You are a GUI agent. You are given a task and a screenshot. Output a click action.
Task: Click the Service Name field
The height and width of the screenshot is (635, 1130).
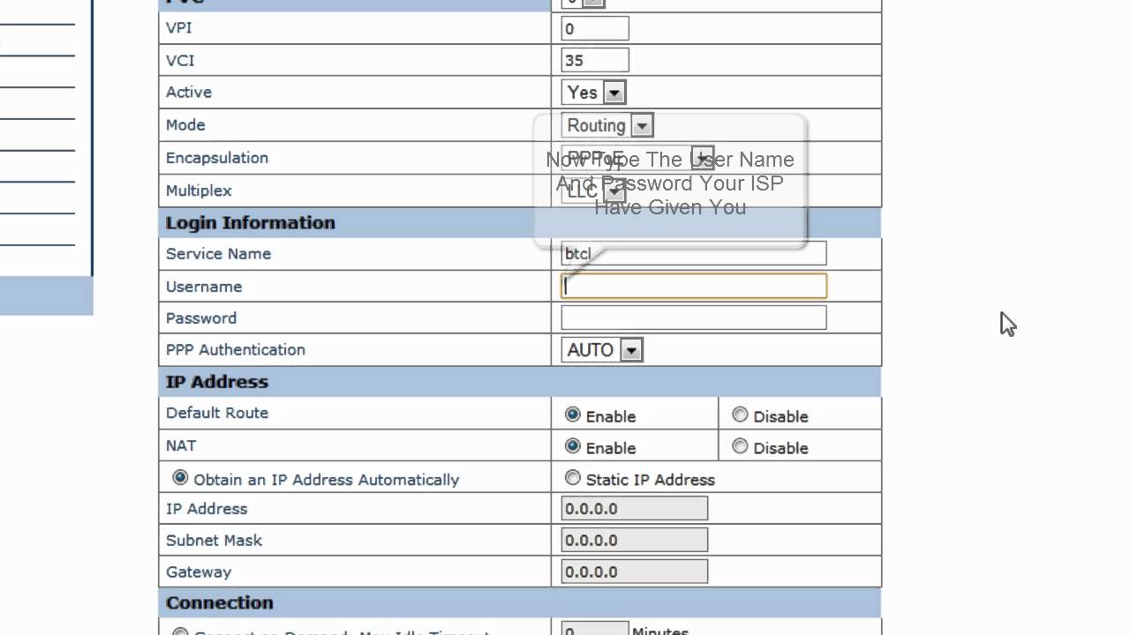[x=694, y=254]
